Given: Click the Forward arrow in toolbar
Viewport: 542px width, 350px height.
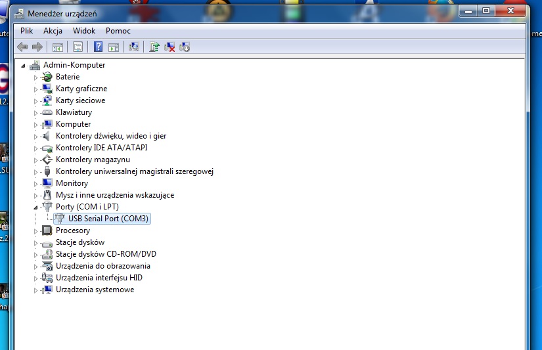Looking at the screenshot, I should pyautogui.click(x=37, y=47).
